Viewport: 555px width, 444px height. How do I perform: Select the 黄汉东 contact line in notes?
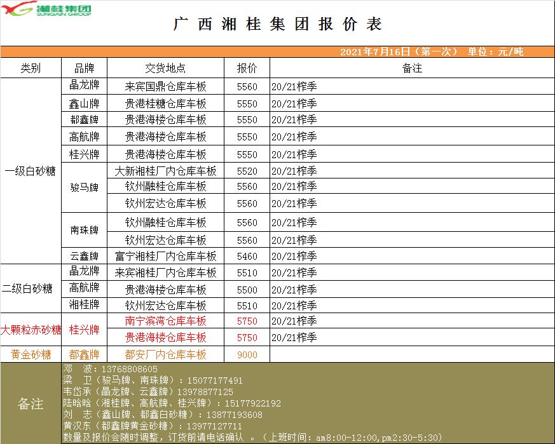coord(152,426)
